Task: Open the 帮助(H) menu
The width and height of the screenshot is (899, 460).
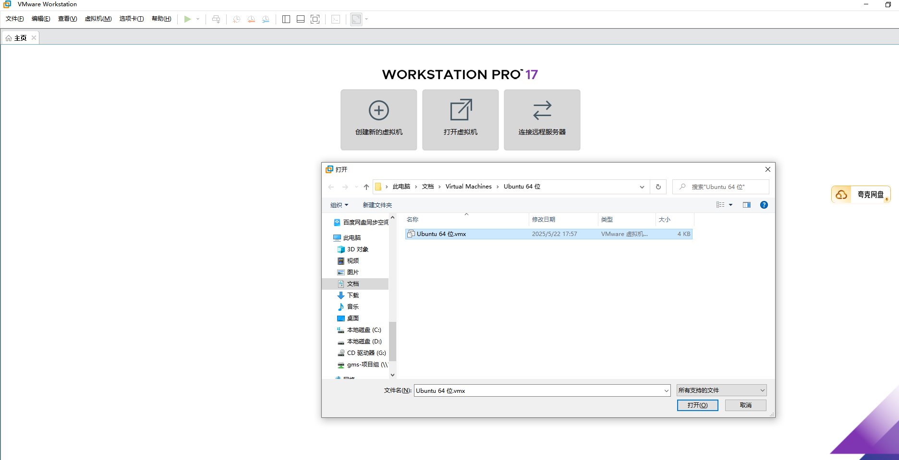Action: click(161, 19)
